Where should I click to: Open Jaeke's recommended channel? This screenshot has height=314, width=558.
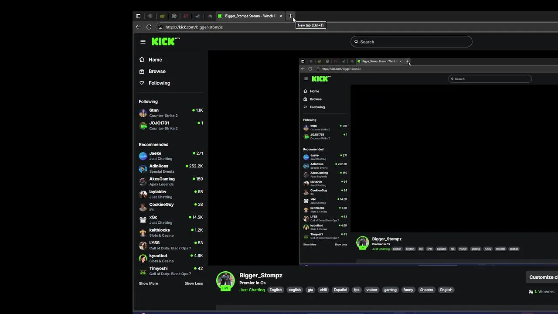click(171, 156)
